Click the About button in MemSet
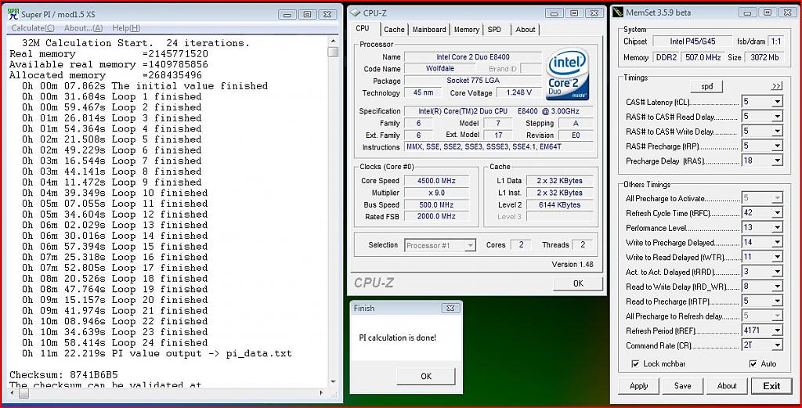The image size is (802, 408). point(726,386)
